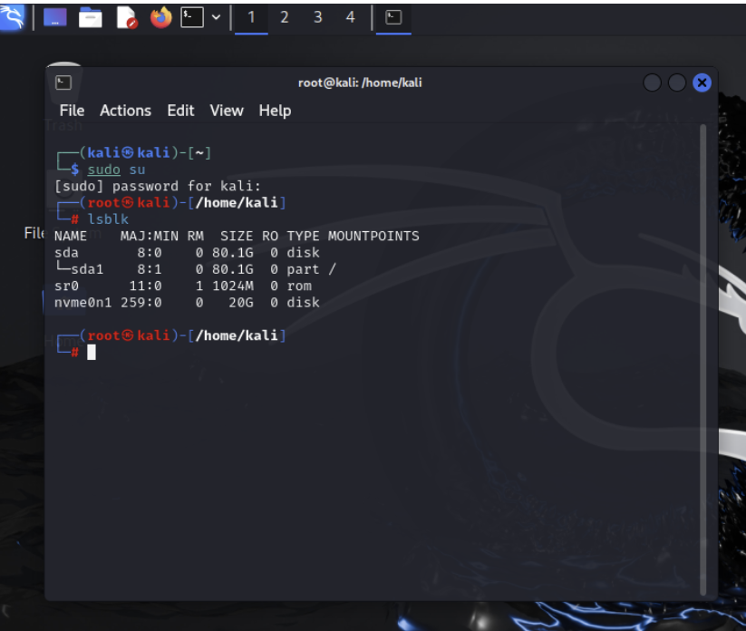
Task: Open the View menu in the terminal
Action: click(226, 110)
